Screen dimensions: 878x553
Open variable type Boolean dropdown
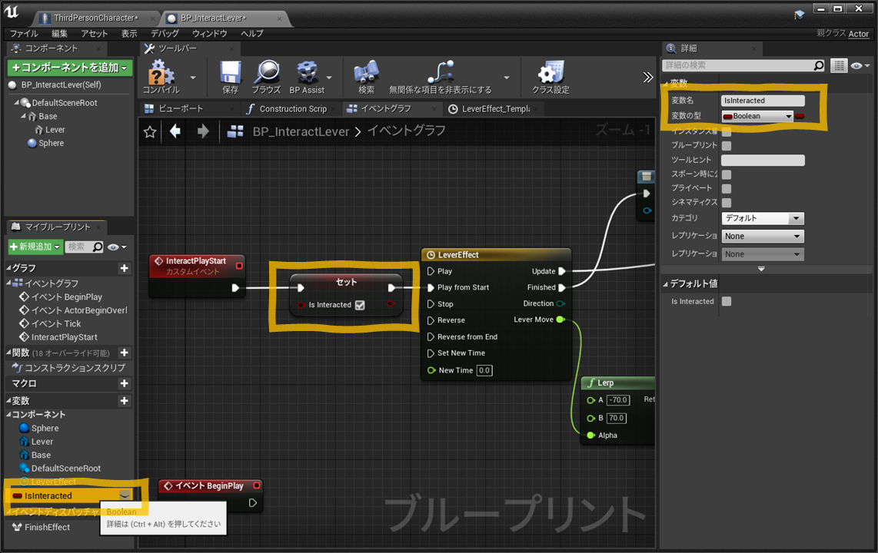pos(757,116)
